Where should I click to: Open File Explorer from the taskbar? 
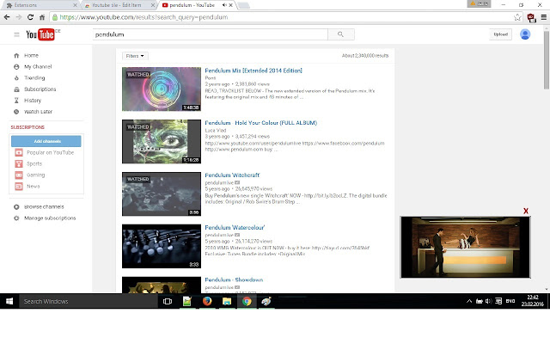point(227,301)
